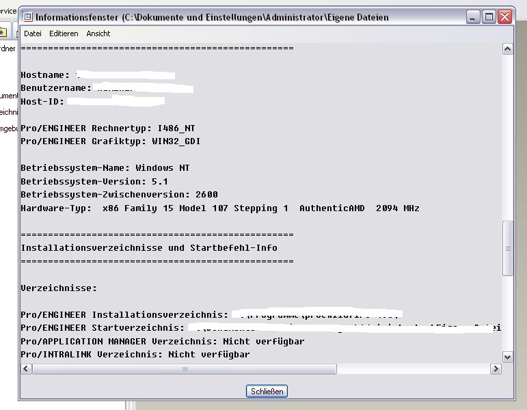This screenshot has height=410, width=527.
Task: Click the 'AuthenticAMD' text
Action: (332, 208)
